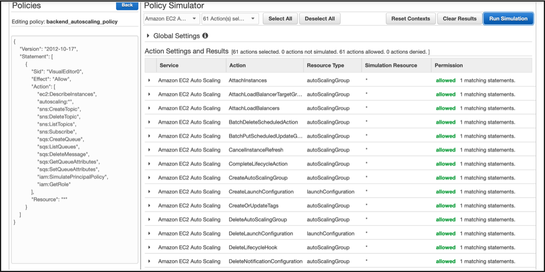The width and height of the screenshot is (545, 272).
Task: Click the Action Settings and Results heading
Action: pyautogui.click(x=187, y=51)
